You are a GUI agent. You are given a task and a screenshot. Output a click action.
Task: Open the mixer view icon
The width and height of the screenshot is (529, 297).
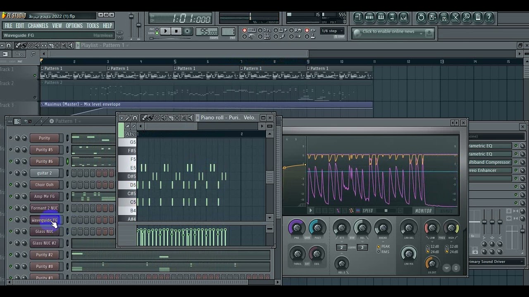pyautogui.click(x=404, y=17)
